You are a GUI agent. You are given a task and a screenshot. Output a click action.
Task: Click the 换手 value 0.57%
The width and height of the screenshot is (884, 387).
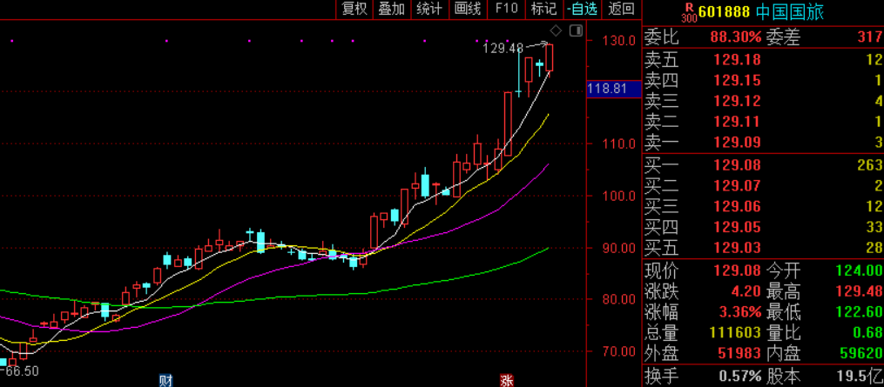(x=740, y=376)
